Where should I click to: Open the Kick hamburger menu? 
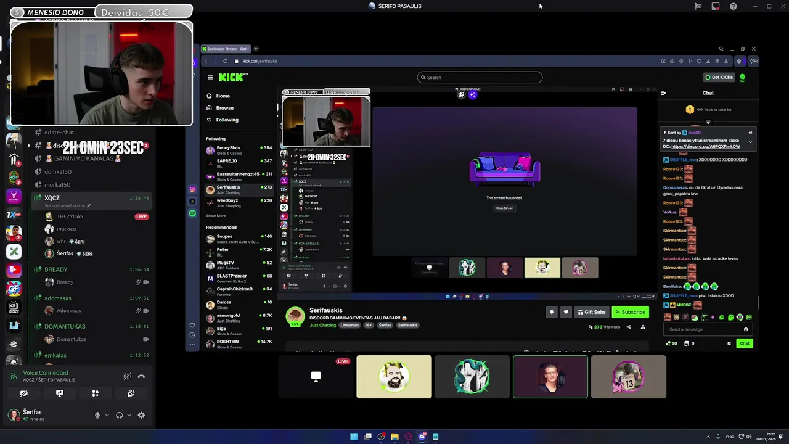pyautogui.click(x=210, y=77)
